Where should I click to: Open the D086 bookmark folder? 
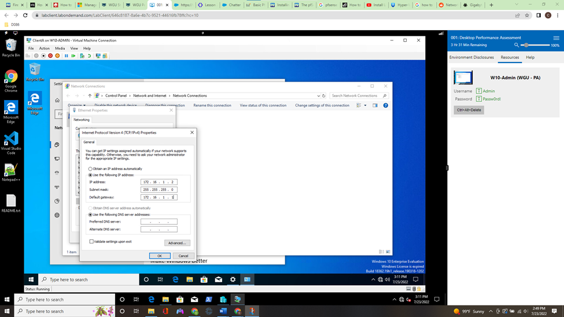tap(12, 25)
